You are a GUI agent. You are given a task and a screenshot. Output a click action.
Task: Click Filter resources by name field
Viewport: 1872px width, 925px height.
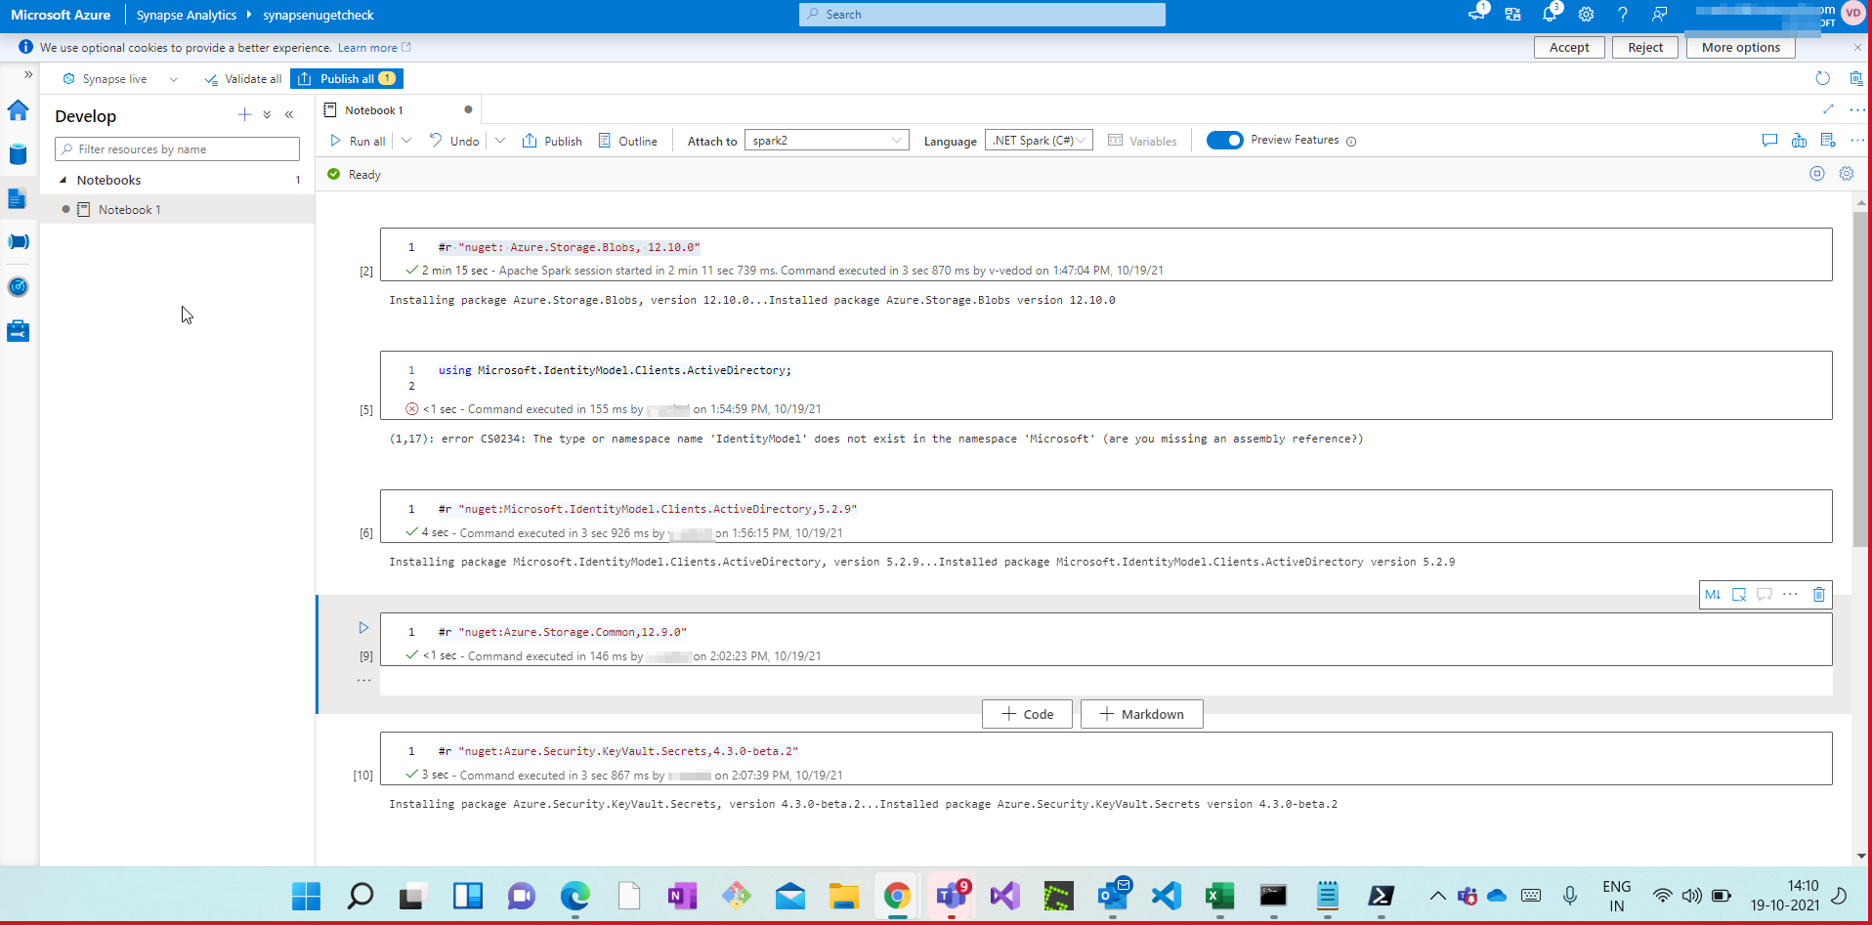177,149
